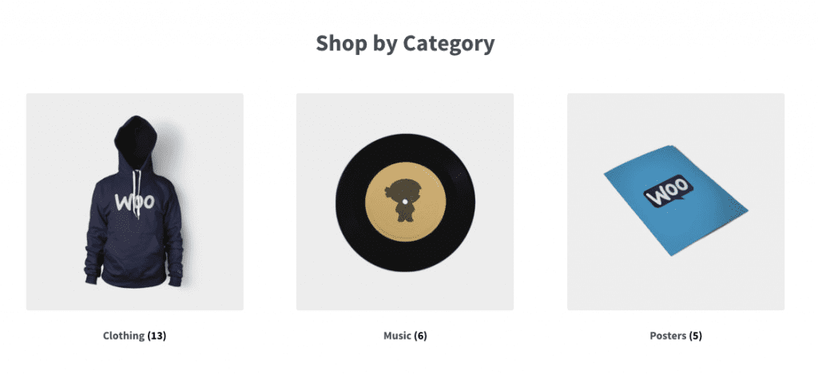Click the (6) count beside Music
Screen dimensions: 818x374
click(420, 336)
